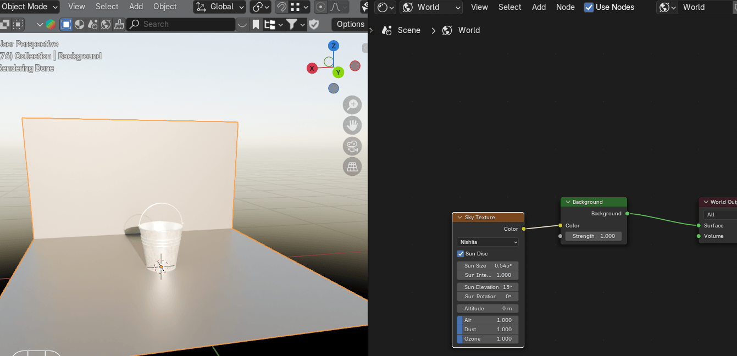Viewport: 737px width, 356px height.
Task: Click the paint brush icon beside Search
Action: pyautogui.click(x=119, y=24)
